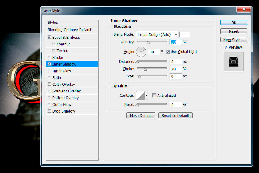Enable the Gradient Overlay checkbox
The width and height of the screenshot is (259, 173).
49,91
